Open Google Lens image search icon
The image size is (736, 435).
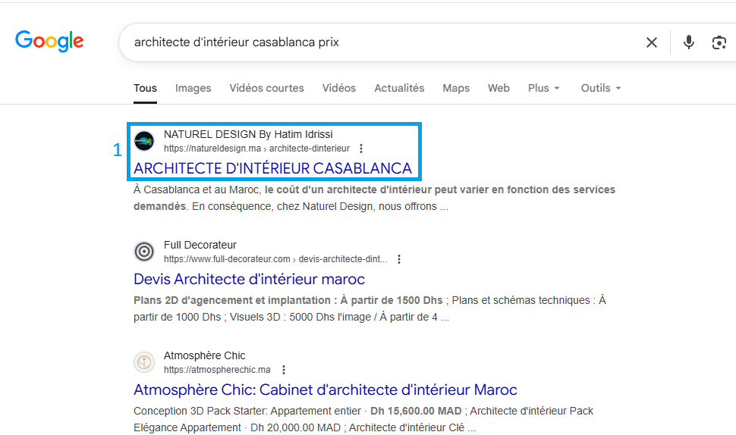coord(719,42)
